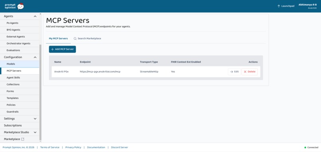
Task: Switch to My MCP Servers tab
Action: [58, 38]
